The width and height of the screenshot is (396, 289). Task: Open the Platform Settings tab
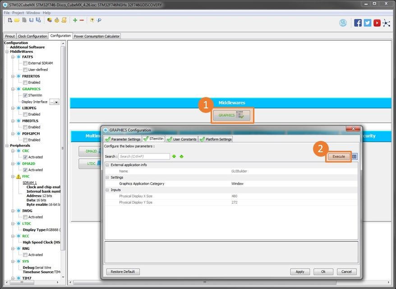point(216,139)
